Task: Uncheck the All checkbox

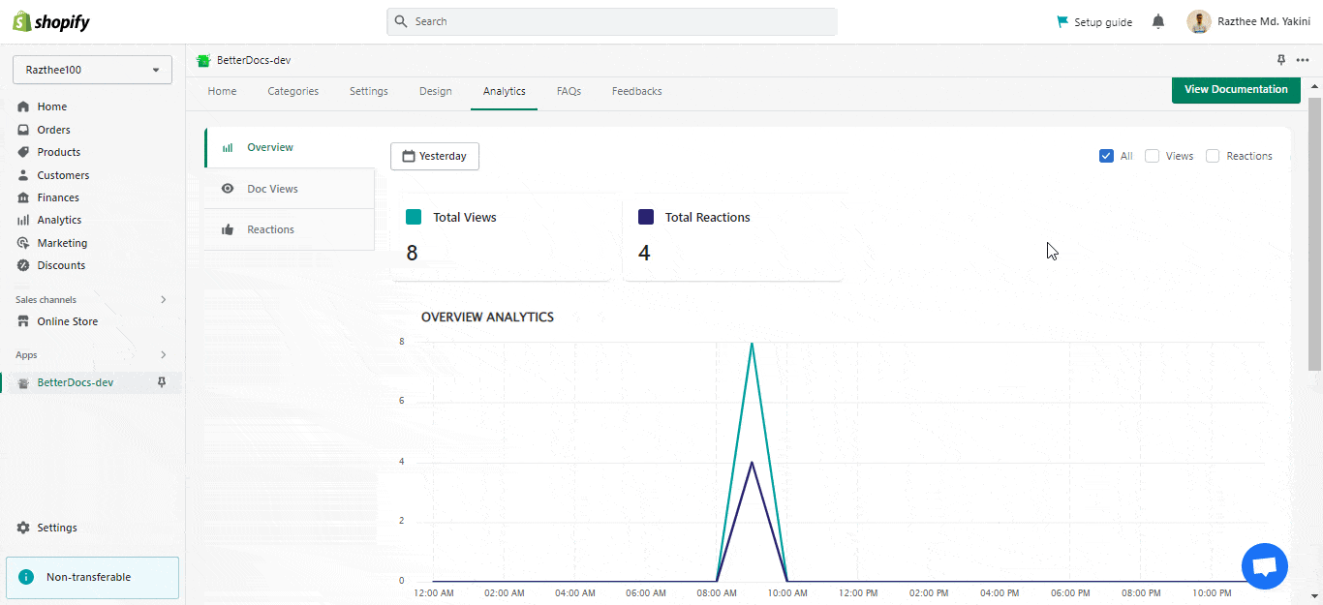Action: click(1106, 156)
